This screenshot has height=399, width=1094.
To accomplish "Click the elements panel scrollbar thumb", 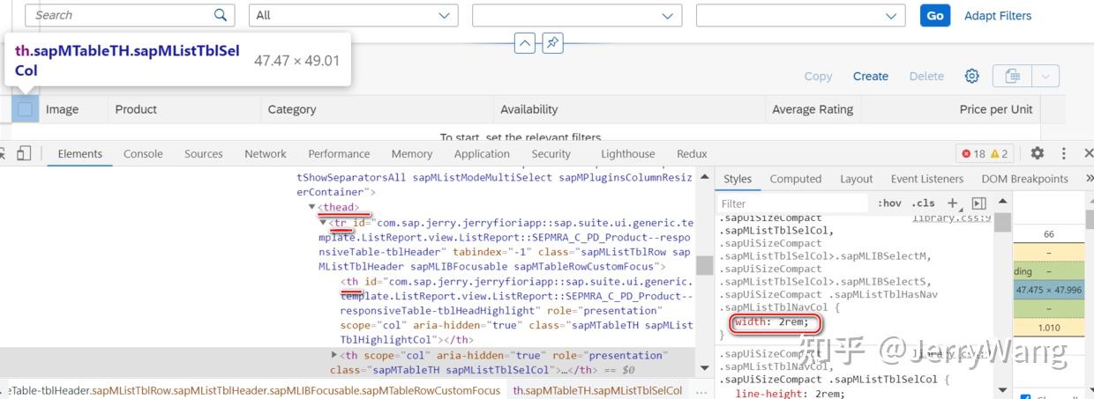I will [704, 265].
